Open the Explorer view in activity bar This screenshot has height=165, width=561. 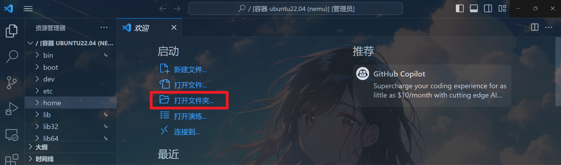point(12,31)
